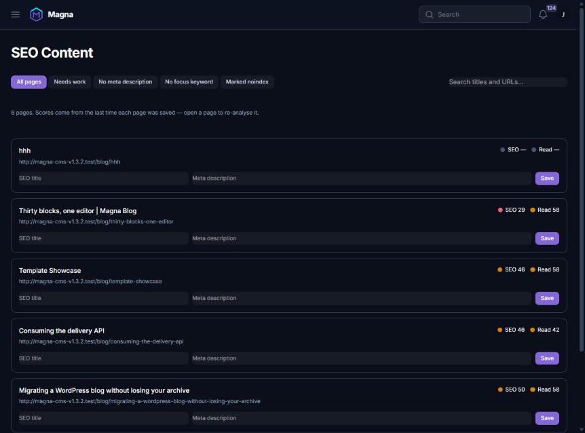Click the SEO Content heading
The width and height of the screenshot is (585, 433).
pyautogui.click(x=52, y=53)
